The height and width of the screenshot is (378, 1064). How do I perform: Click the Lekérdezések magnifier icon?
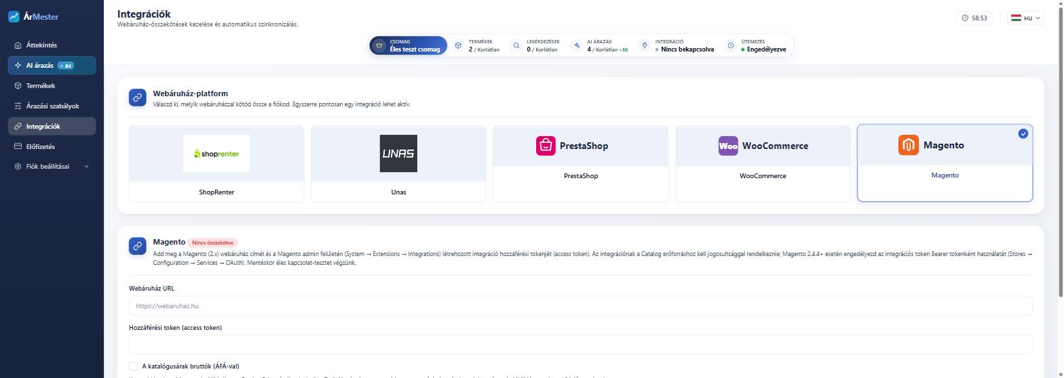[516, 45]
